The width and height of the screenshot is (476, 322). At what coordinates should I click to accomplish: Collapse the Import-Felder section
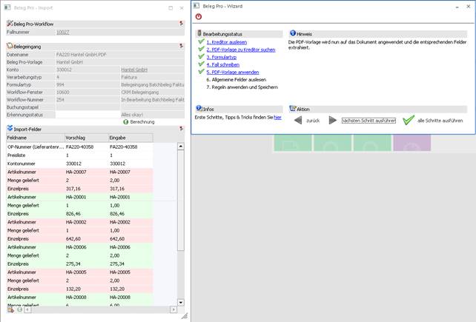click(x=10, y=129)
